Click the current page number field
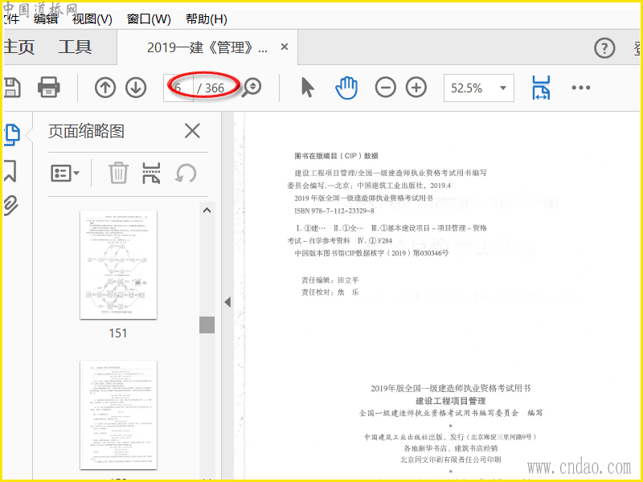643x482 pixels. pos(178,88)
